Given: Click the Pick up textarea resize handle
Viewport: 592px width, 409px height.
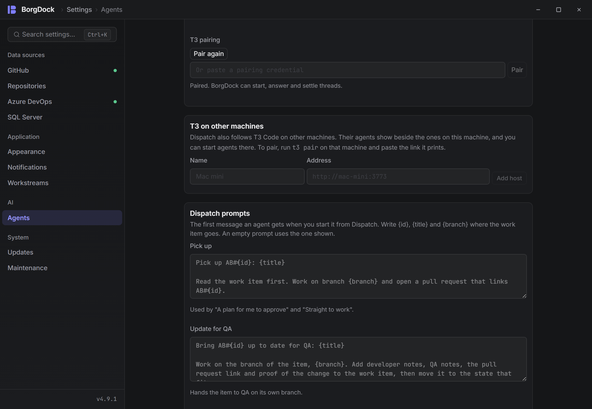Looking at the screenshot, I should tap(524, 296).
